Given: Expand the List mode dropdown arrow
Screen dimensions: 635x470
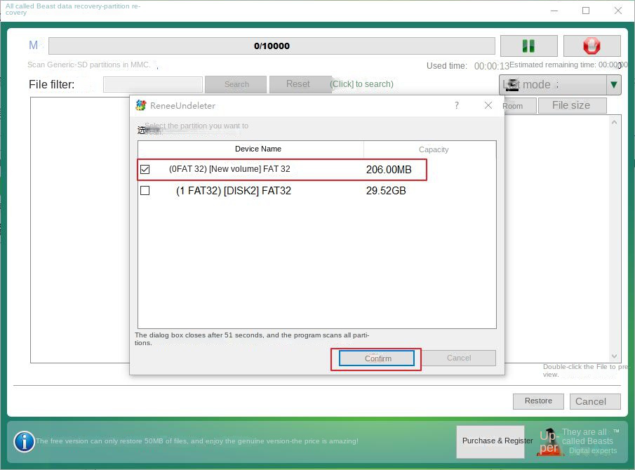Looking at the screenshot, I should pyautogui.click(x=614, y=85).
